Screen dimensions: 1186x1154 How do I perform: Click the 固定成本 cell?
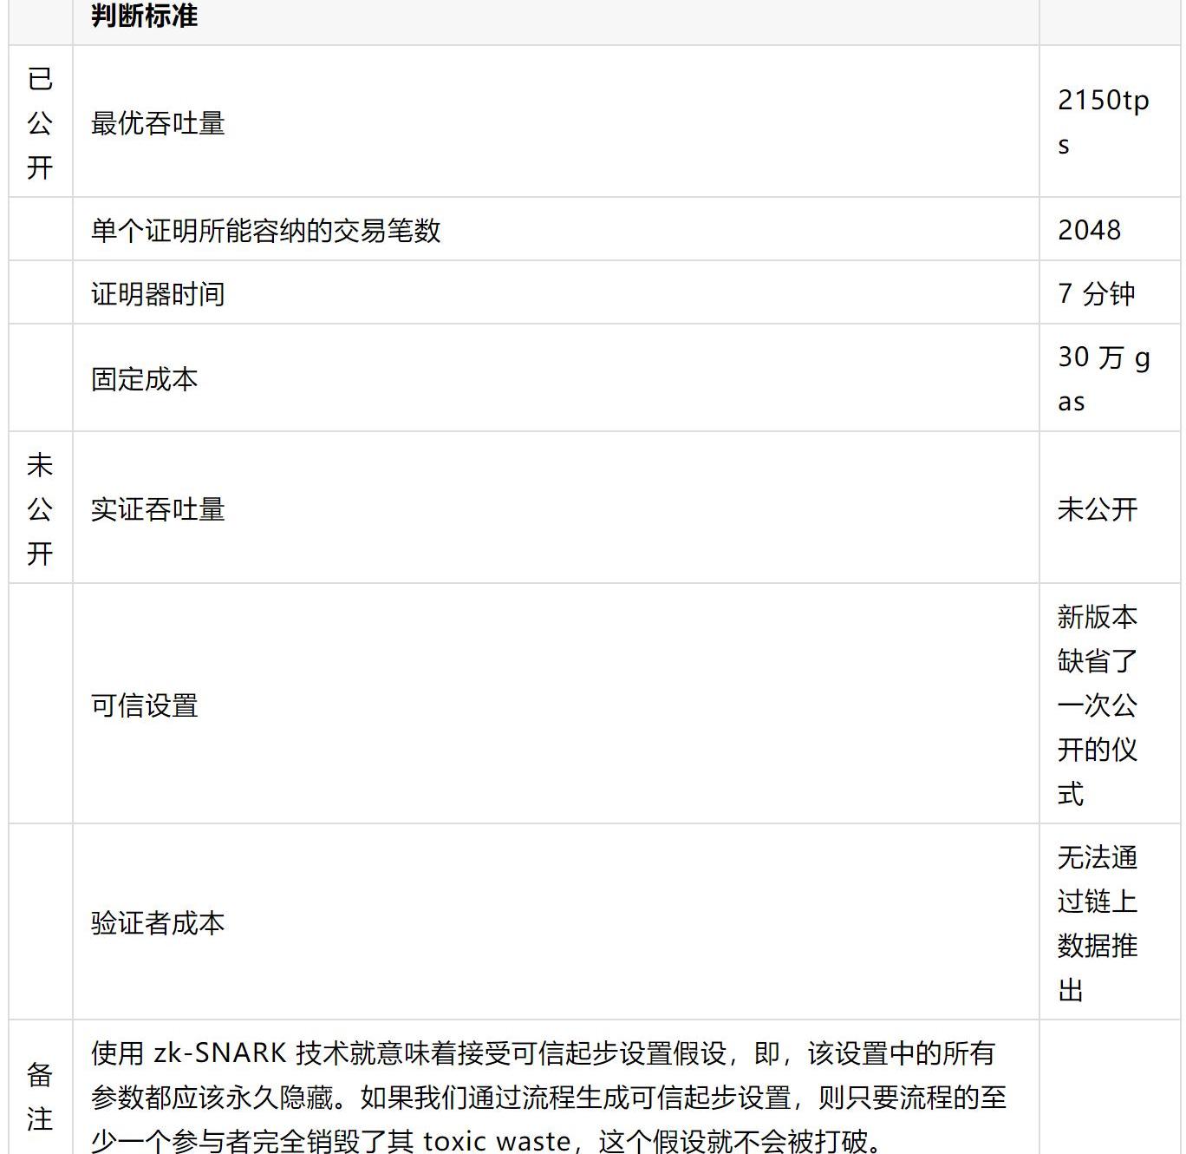(144, 379)
